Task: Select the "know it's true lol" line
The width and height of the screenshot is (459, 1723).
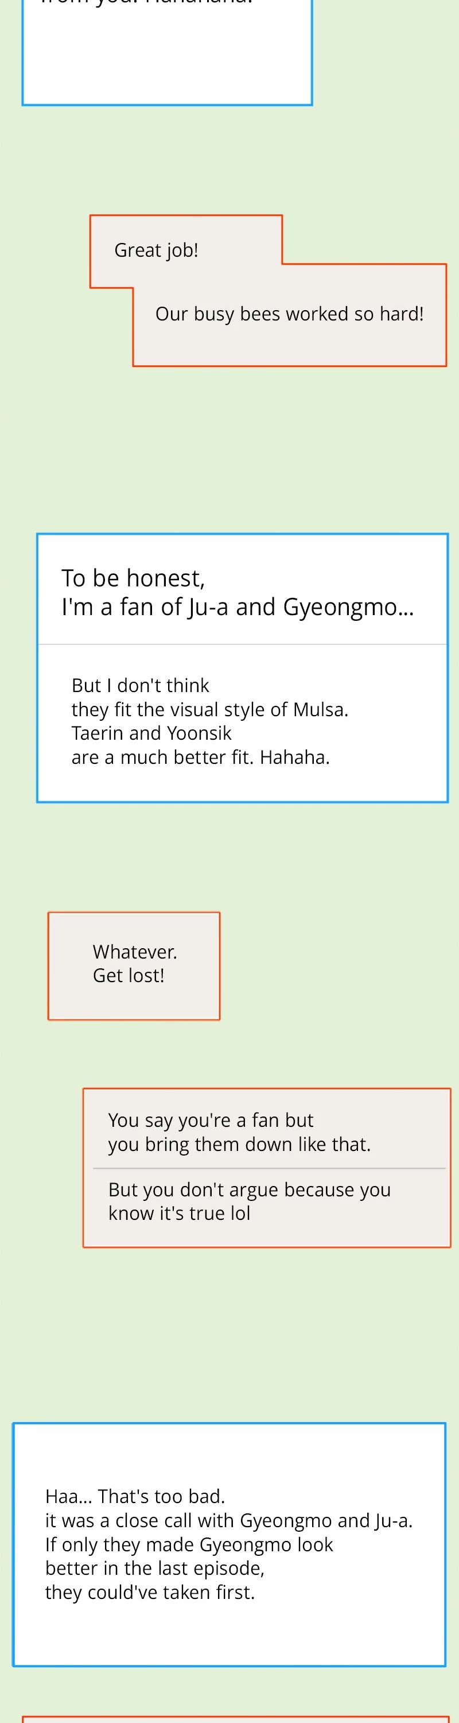Action: point(179,1212)
